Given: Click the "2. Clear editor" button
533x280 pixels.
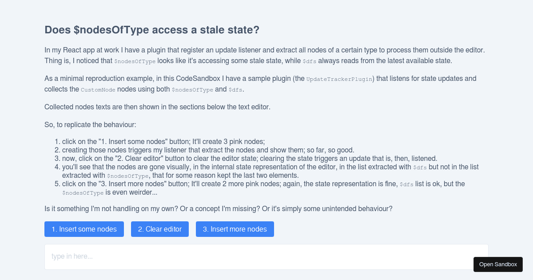Looking at the screenshot, I should pos(159,229).
